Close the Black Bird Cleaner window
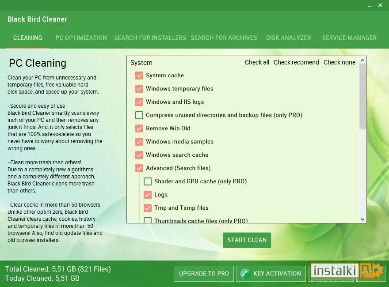This screenshot has height=287, width=389. tap(380, 5)
